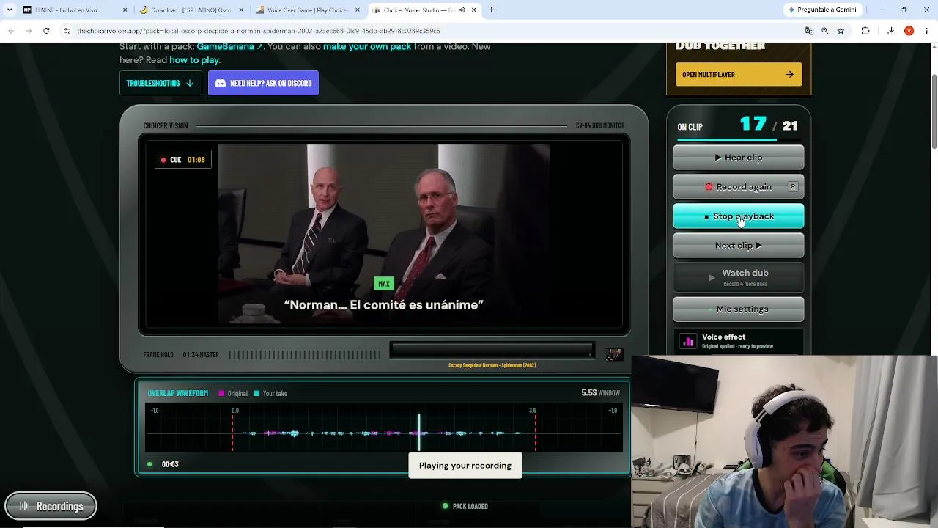This screenshot has height=528, width=938.
Task: Close the Choicer Voicer Studio tab
Action: [473, 10]
